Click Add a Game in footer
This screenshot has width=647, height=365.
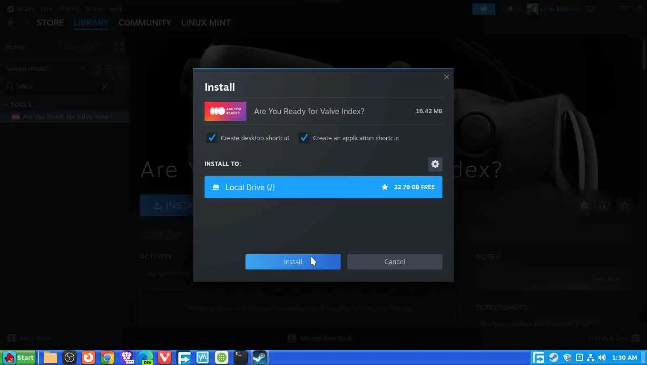(x=30, y=338)
